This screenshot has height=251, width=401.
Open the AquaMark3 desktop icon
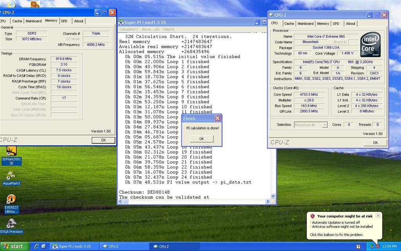(11, 178)
